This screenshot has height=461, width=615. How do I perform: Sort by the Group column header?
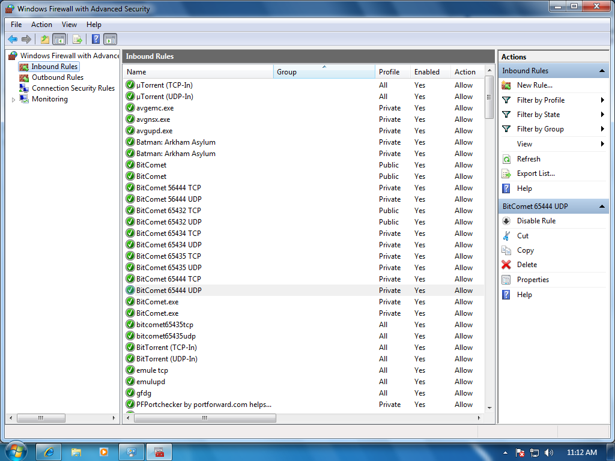tap(324, 72)
